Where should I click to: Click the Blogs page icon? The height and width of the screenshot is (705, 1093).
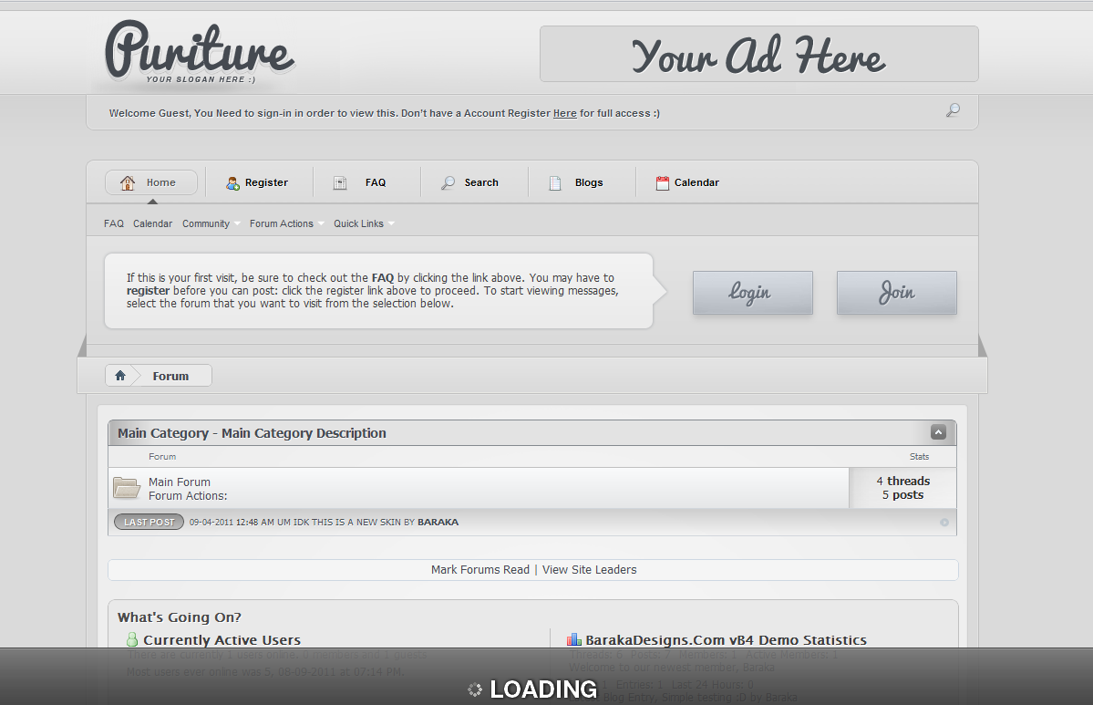[x=555, y=183]
